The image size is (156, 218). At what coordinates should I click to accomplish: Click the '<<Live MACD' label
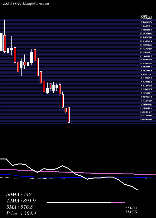131,210
